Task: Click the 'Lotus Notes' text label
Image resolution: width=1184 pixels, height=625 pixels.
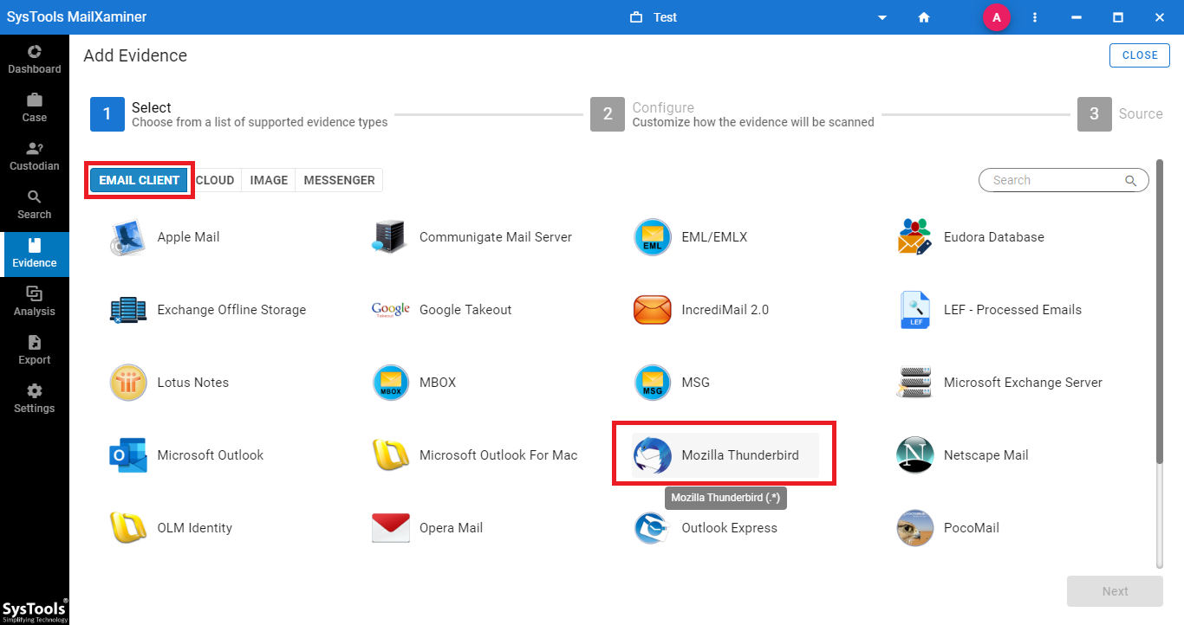Action: (x=192, y=383)
